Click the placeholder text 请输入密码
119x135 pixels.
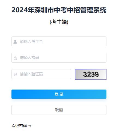coord(29,58)
